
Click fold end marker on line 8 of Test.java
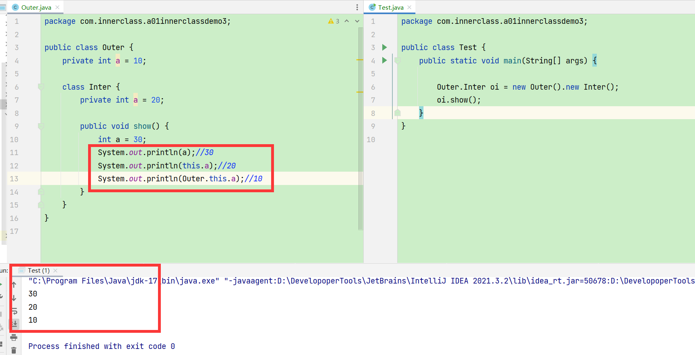[398, 113]
